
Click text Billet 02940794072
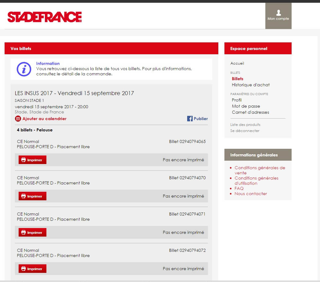(187, 250)
